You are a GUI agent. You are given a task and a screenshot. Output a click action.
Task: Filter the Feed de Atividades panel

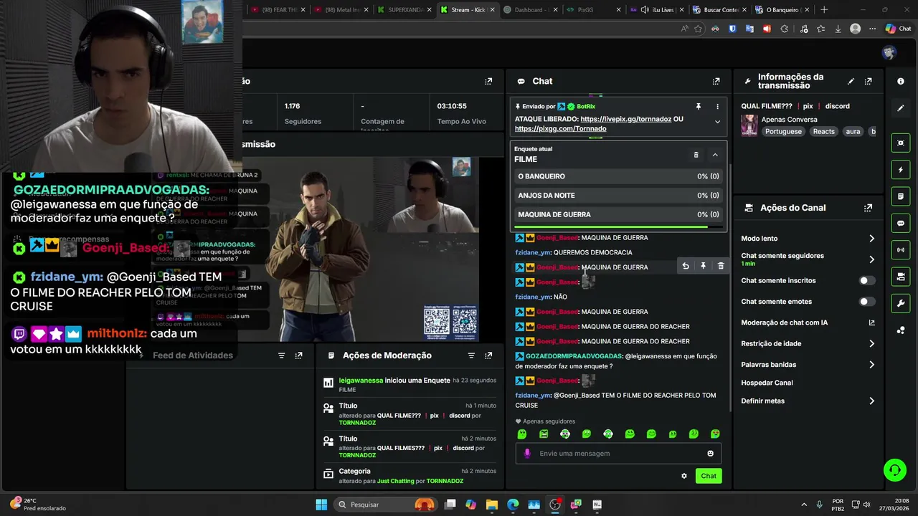pos(281,355)
